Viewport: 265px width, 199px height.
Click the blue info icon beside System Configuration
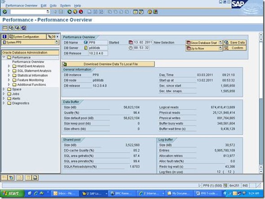pos(4,37)
